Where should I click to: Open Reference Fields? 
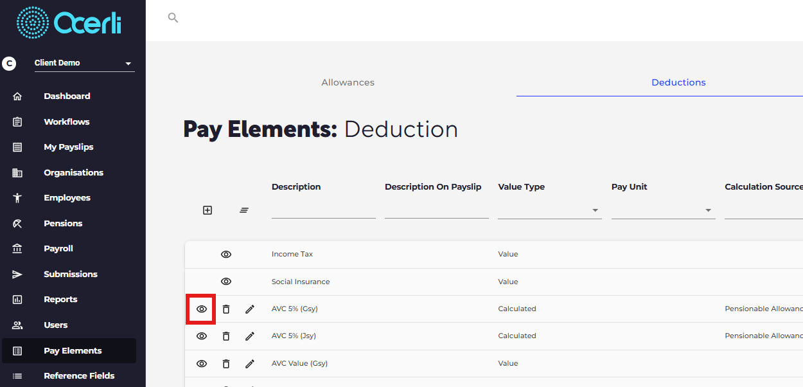[79, 376]
